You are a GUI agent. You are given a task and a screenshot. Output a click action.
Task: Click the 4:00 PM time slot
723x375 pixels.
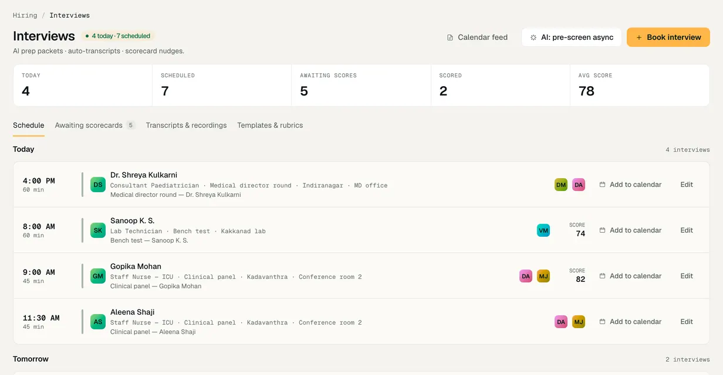click(39, 181)
